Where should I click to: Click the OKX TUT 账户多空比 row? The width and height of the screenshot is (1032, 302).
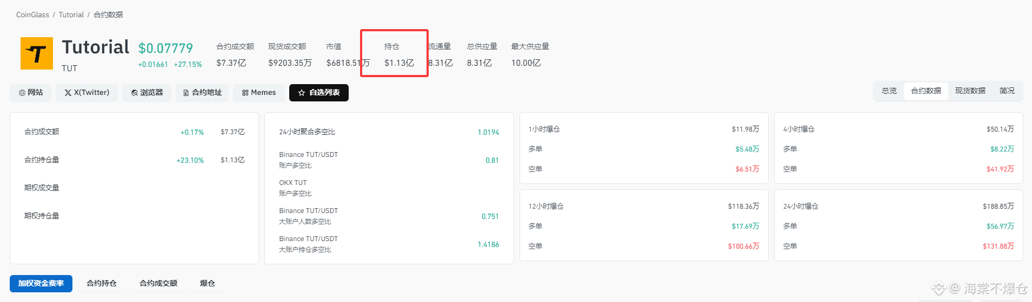pos(389,188)
